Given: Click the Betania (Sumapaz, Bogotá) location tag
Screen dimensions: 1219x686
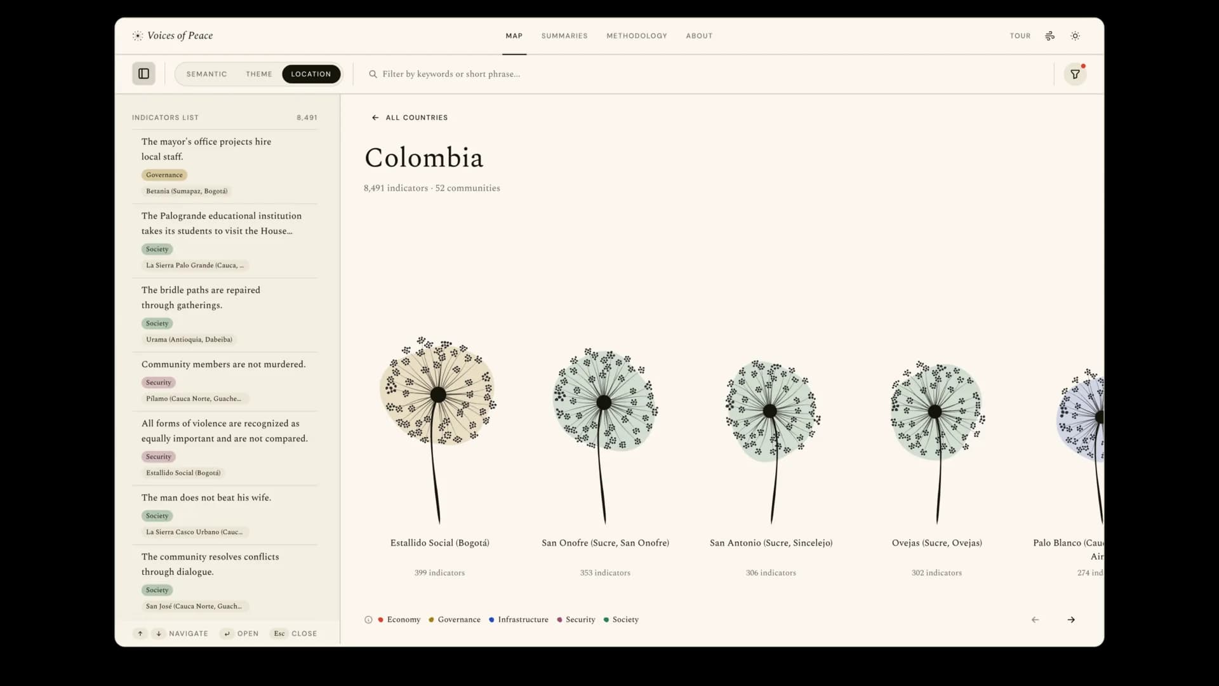Looking at the screenshot, I should (x=187, y=191).
